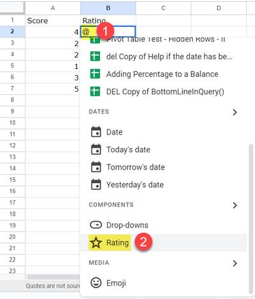
Task: Expand the Components section arrow
Action: pyautogui.click(x=235, y=205)
